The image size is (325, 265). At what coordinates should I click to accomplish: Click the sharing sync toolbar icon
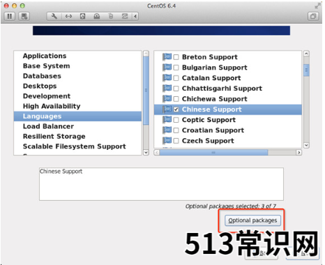125,16
